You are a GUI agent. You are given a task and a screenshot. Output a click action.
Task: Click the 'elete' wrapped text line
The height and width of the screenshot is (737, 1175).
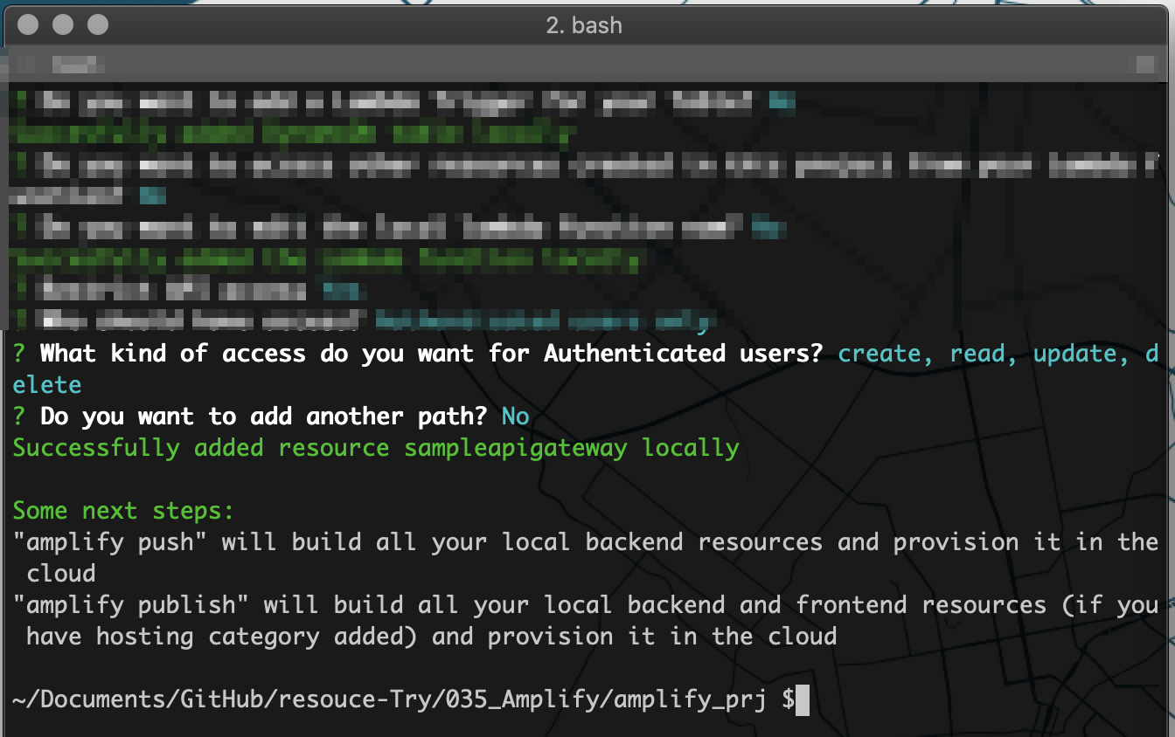pos(47,385)
